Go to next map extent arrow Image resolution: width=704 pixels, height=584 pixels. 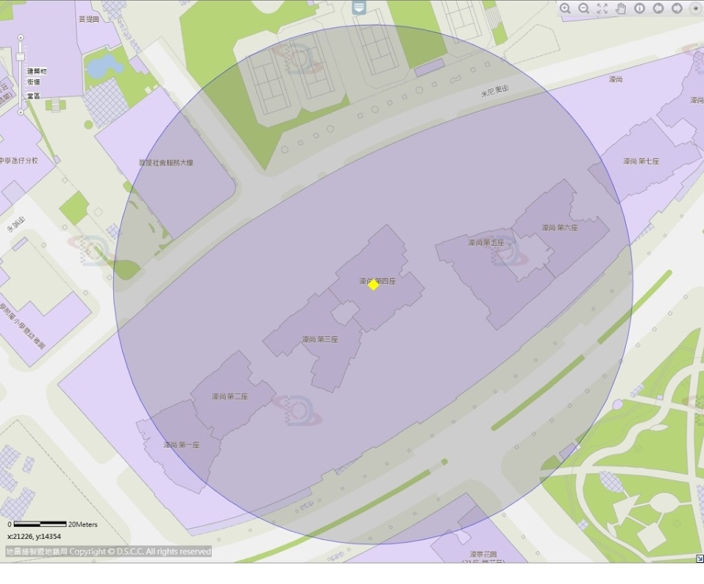pos(677,8)
